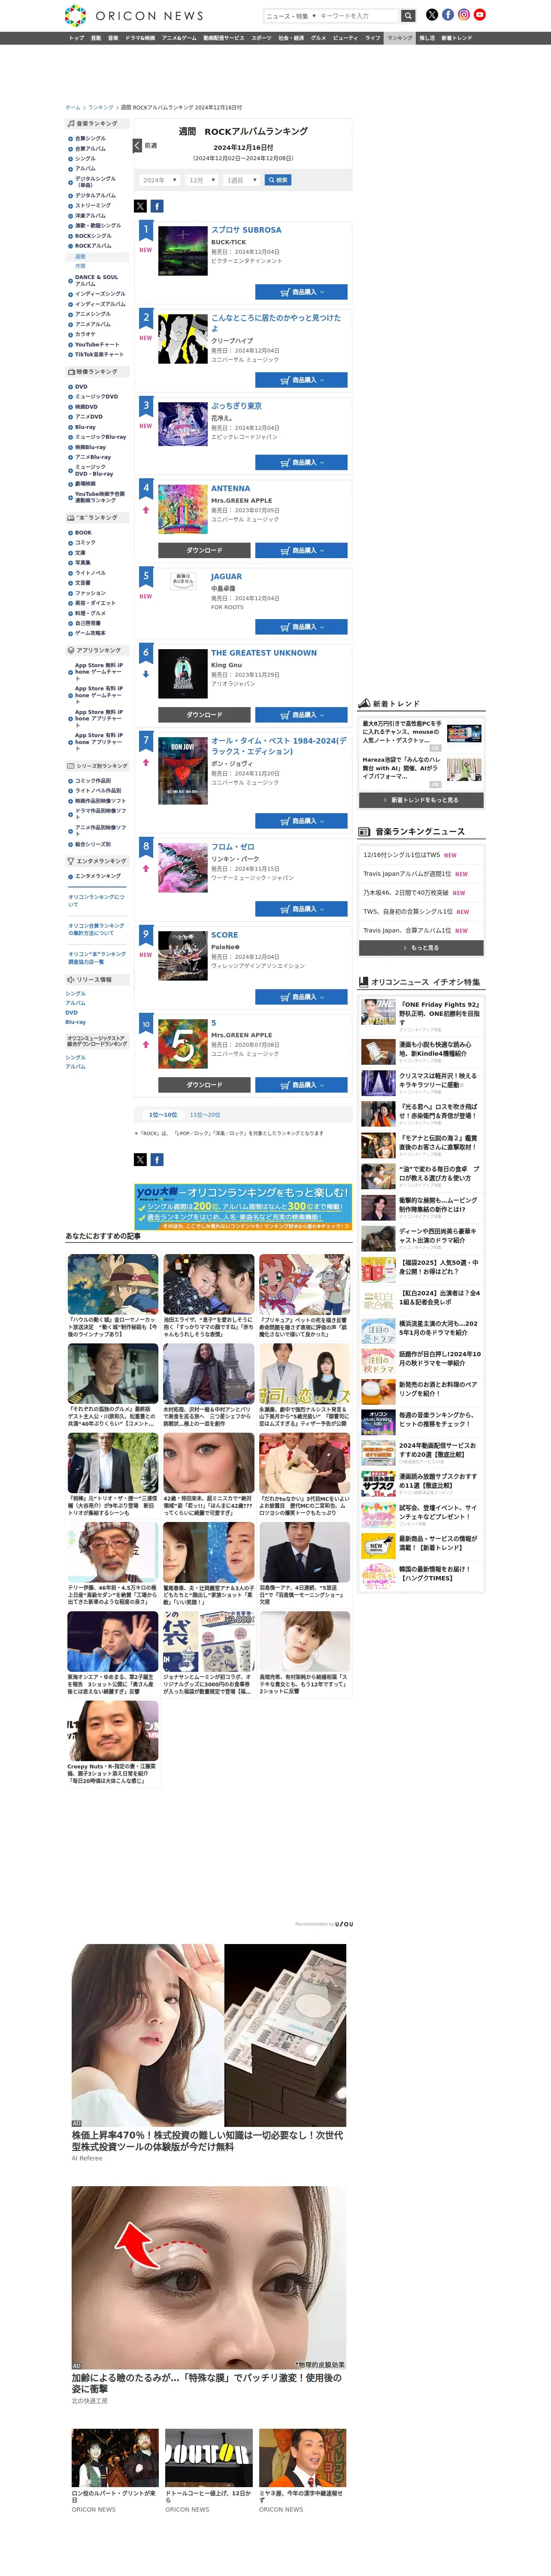Open オール・タイム・ベスト 1984-2024 title link
The height and width of the screenshot is (2576, 551).
coord(279,746)
